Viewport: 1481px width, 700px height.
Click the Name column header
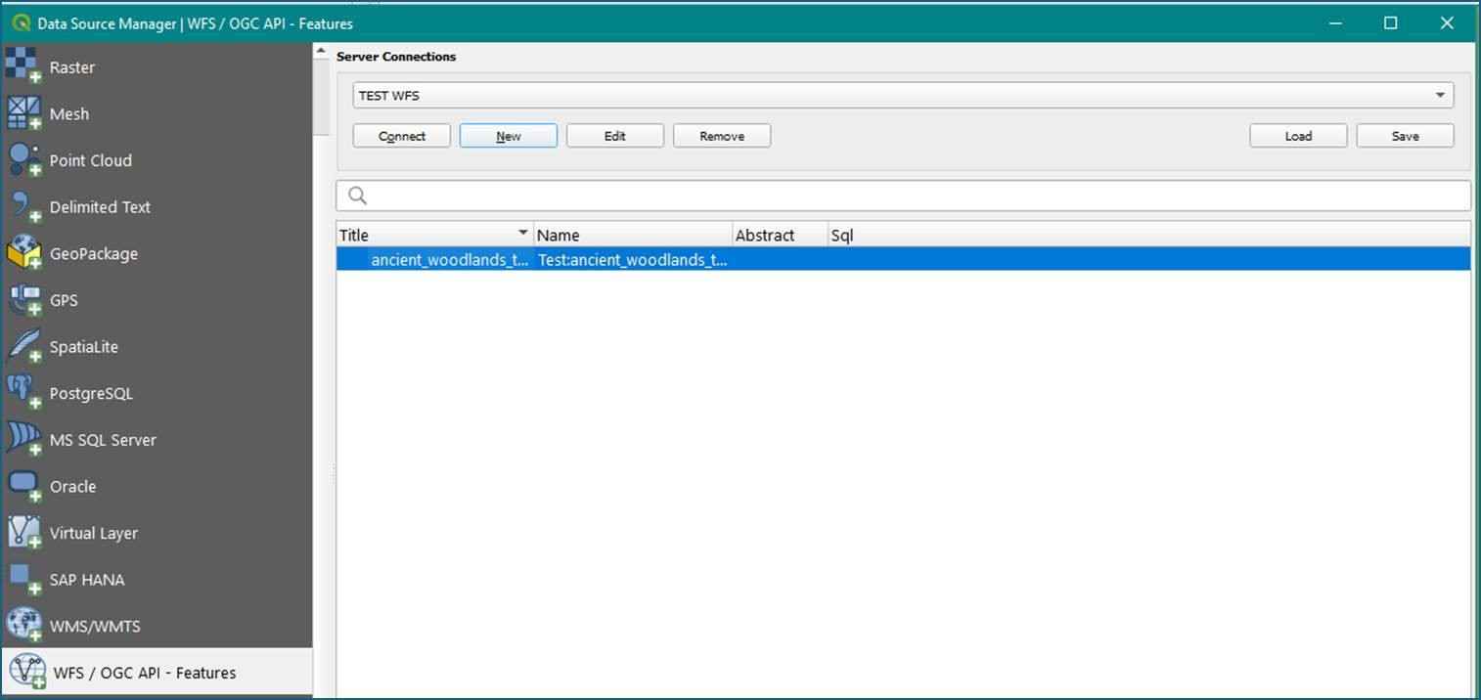coord(633,235)
